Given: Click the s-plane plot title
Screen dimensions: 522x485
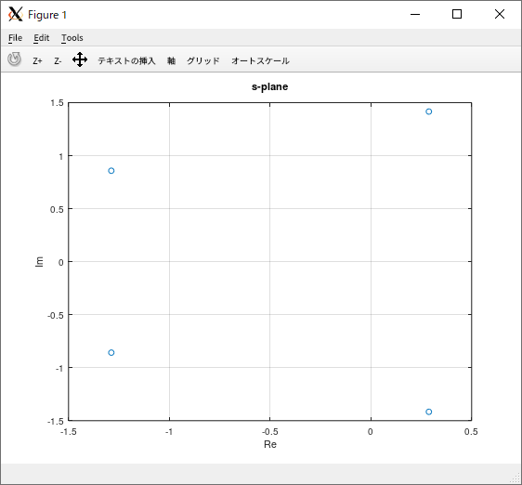Looking at the screenshot, I should pyautogui.click(x=269, y=87).
